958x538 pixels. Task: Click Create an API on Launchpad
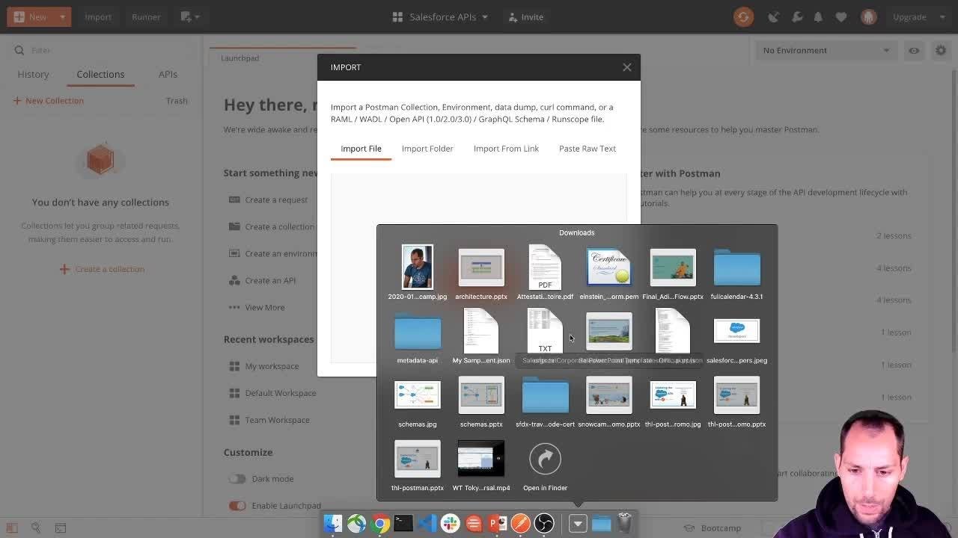pos(262,280)
